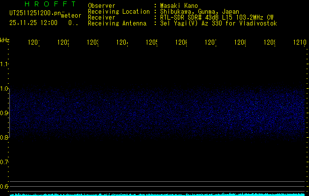Click the meteor label

[71, 16]
